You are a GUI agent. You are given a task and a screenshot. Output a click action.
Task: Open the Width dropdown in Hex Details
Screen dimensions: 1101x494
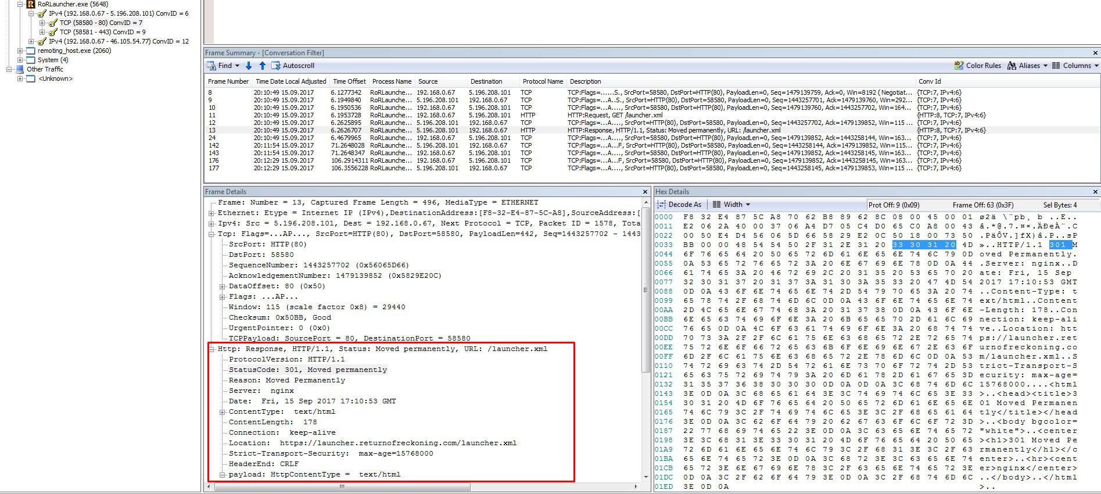[731, 205]
